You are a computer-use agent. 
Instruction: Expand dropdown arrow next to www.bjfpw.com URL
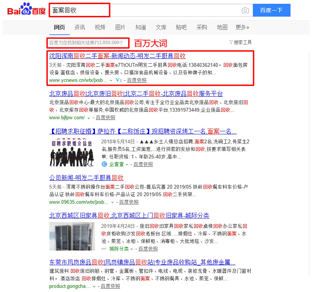pyautogui.click(x=89, y=118)
